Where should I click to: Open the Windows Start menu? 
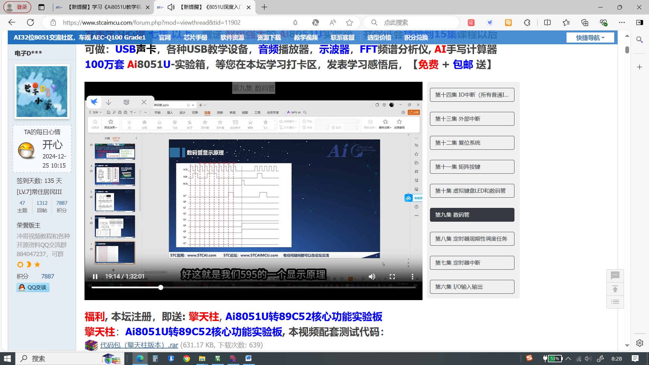(x=7, y=359)
